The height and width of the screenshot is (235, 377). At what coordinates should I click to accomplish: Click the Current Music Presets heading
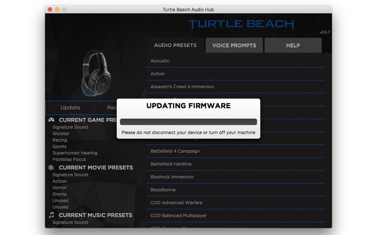(96, 215)
